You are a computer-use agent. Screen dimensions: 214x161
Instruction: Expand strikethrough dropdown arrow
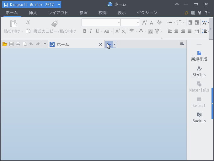pyautogui.click(x=111, y=31)
